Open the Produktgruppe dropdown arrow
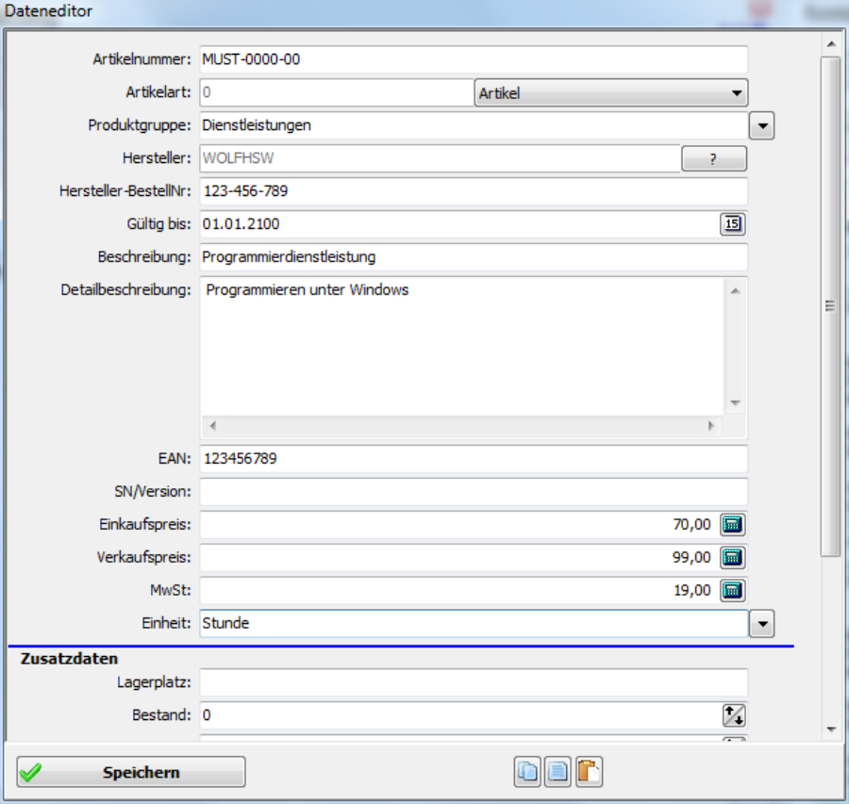849x804 pixels. pyautogui.click(x=761, y=125)
